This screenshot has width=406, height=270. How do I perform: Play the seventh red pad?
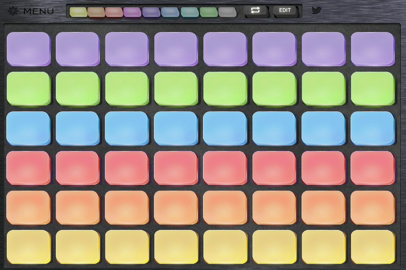tap(324, 168)
